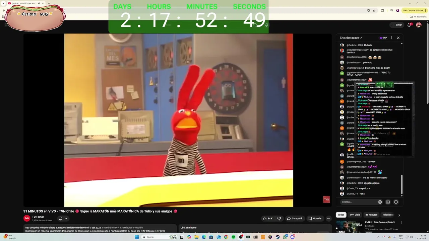The image size is (429, 241).
Task: Open Steam from the taskbar
Action: (278, 237)
